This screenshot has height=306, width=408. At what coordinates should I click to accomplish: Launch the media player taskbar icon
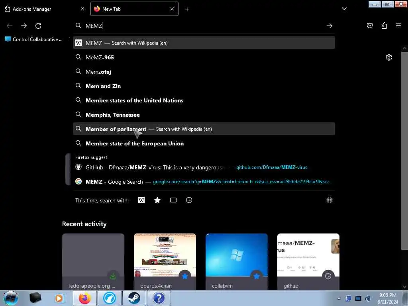[x=59, y=298]
